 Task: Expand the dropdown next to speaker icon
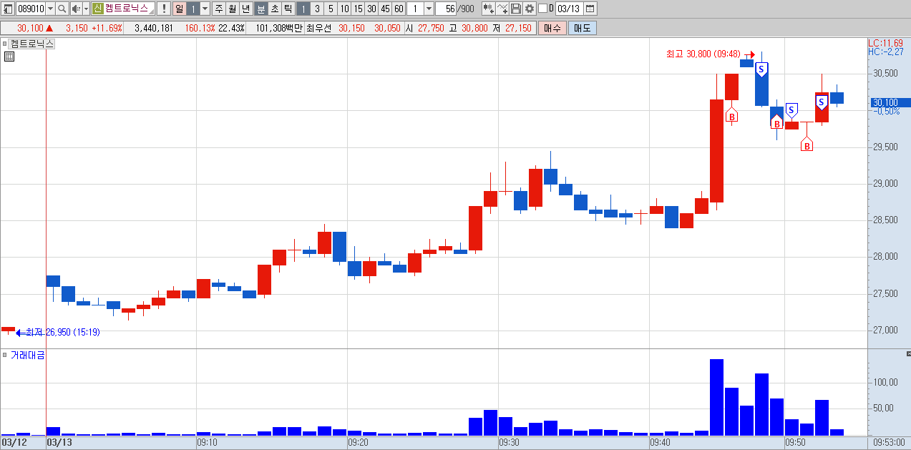point(86,9)
